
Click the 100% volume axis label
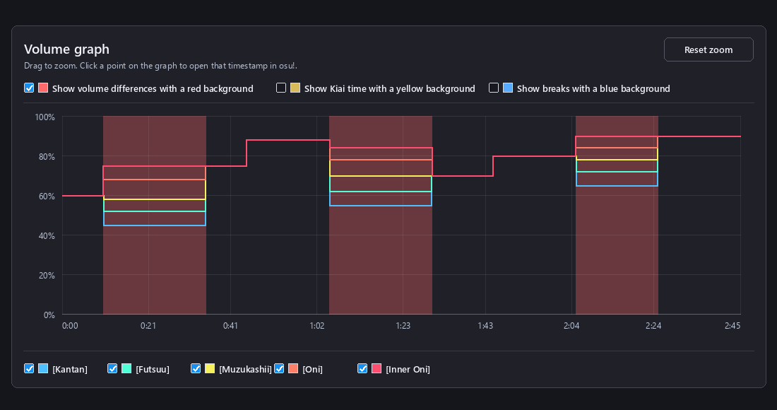(x=45, y=117)
